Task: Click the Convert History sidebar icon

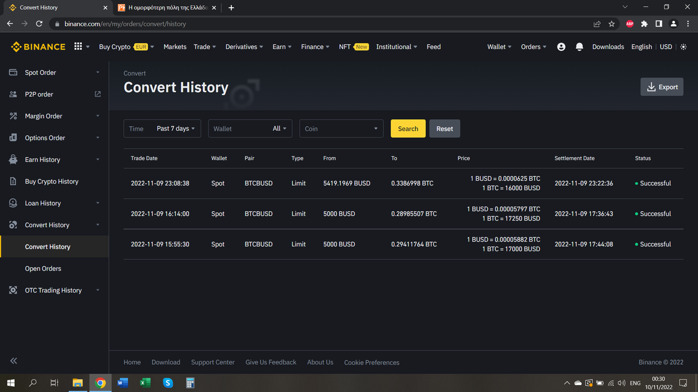Action: point(13,225)
